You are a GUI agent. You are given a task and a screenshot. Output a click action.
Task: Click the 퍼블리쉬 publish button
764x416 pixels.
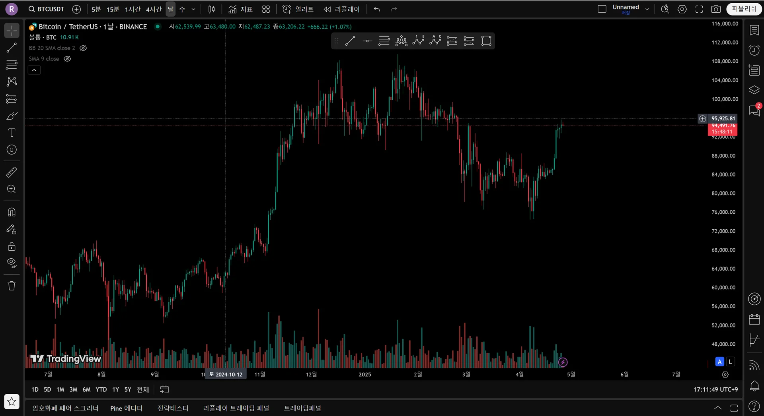(744, 9)
